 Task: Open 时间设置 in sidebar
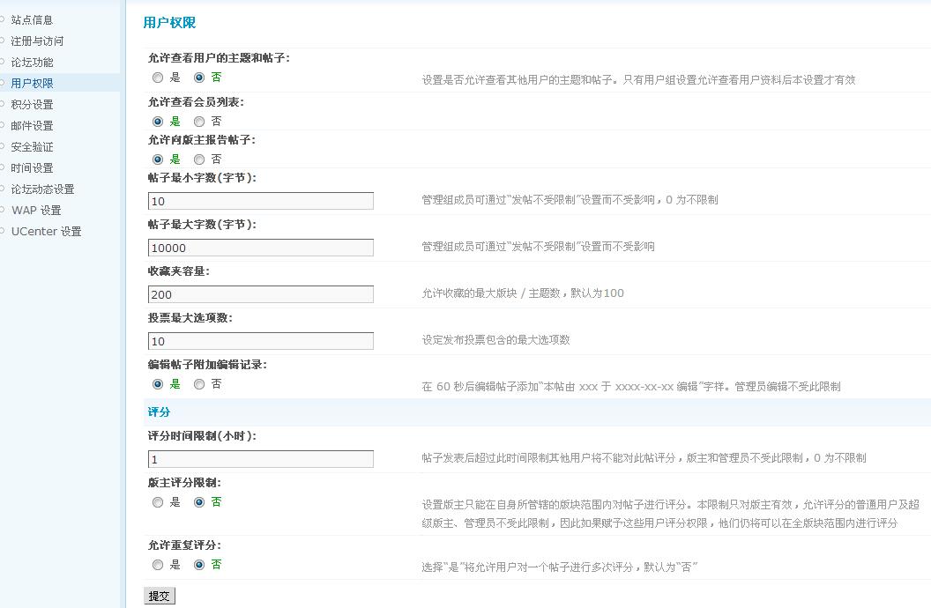pos(32,167)
